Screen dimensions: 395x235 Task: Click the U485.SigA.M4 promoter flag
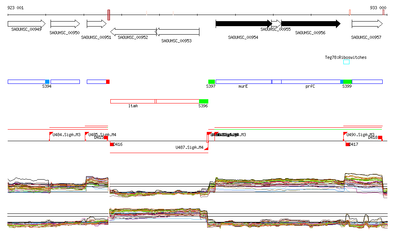87,133
